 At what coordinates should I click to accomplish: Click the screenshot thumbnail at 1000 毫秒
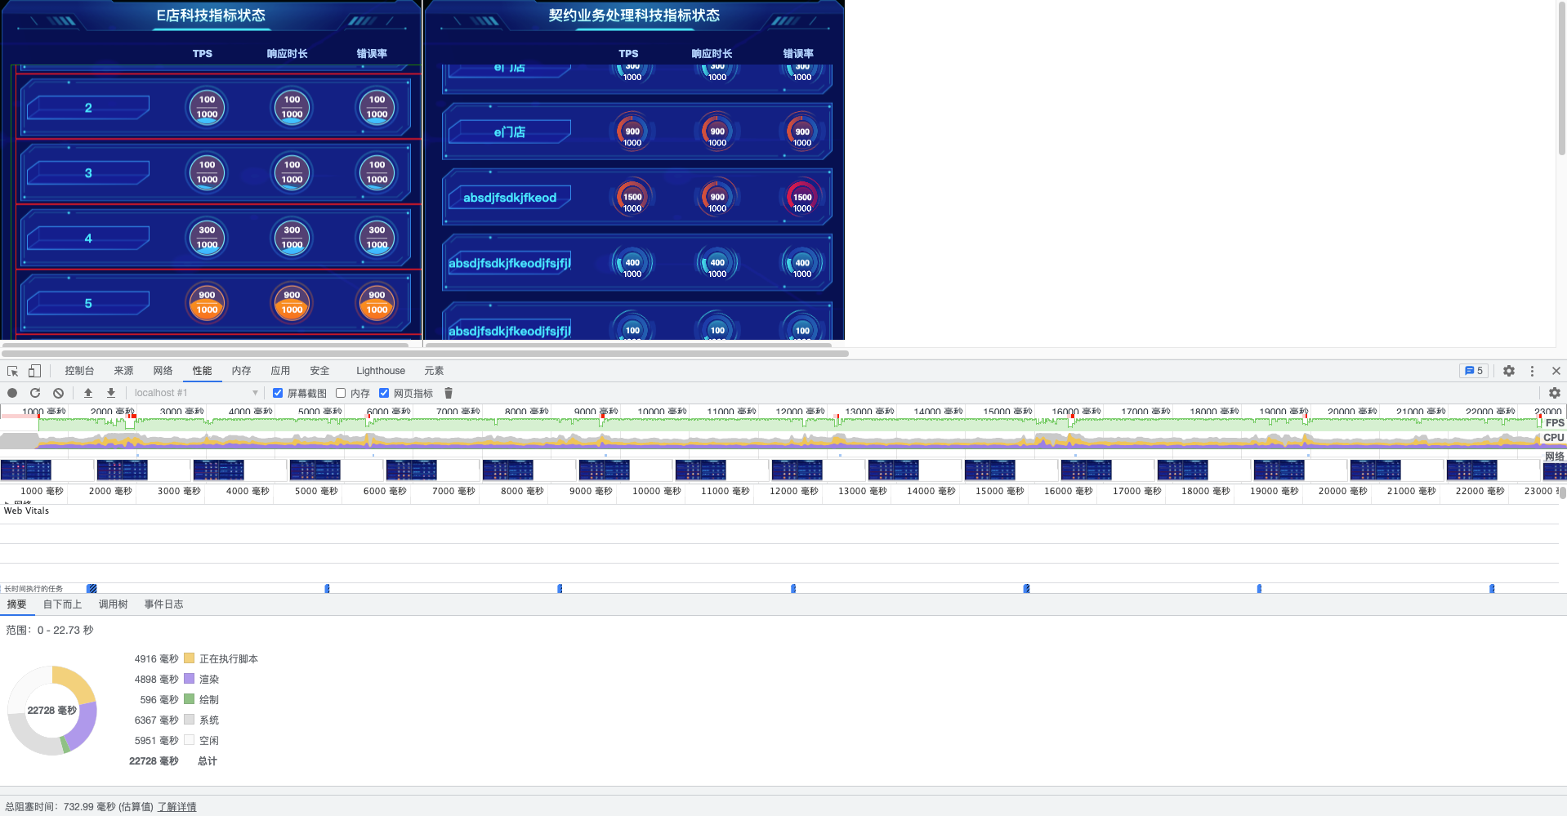pyautogui.click(x=26, y=470)
